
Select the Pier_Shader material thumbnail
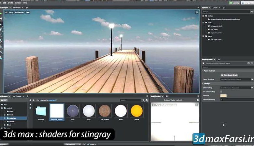[x=105, y=111]
